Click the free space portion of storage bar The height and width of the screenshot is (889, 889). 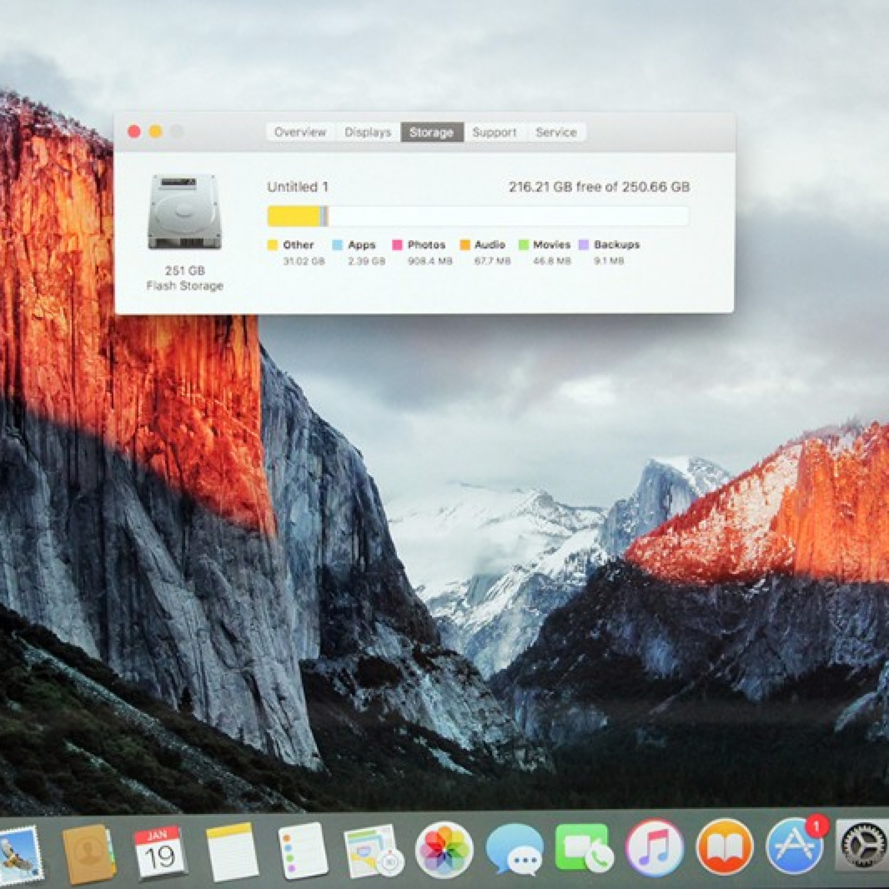point(509,216)
